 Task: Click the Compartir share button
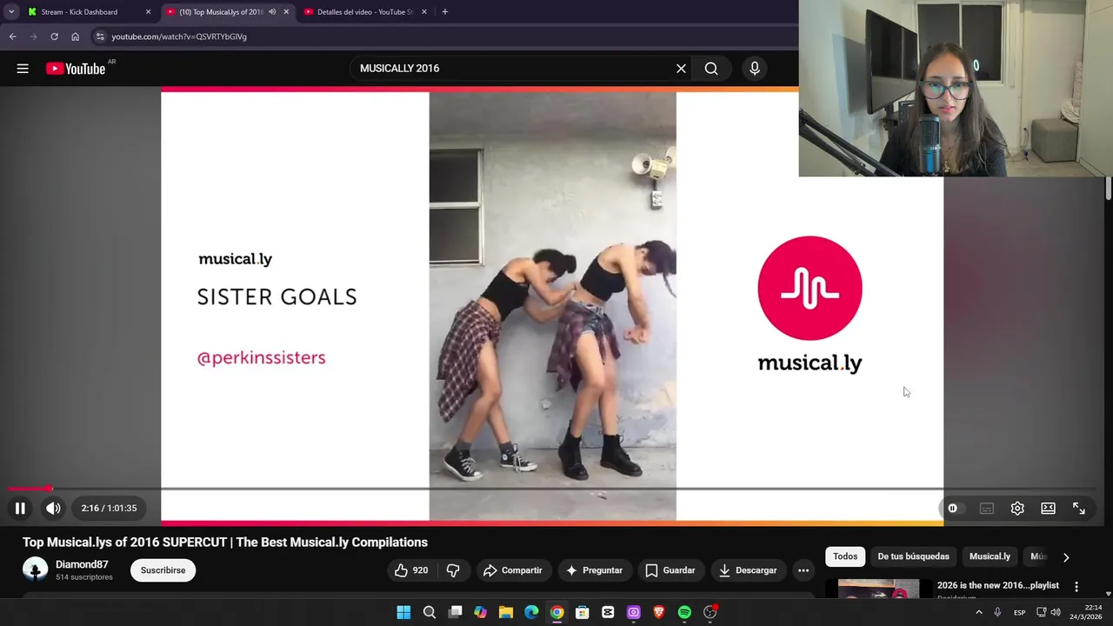click(x=512, y=570)
